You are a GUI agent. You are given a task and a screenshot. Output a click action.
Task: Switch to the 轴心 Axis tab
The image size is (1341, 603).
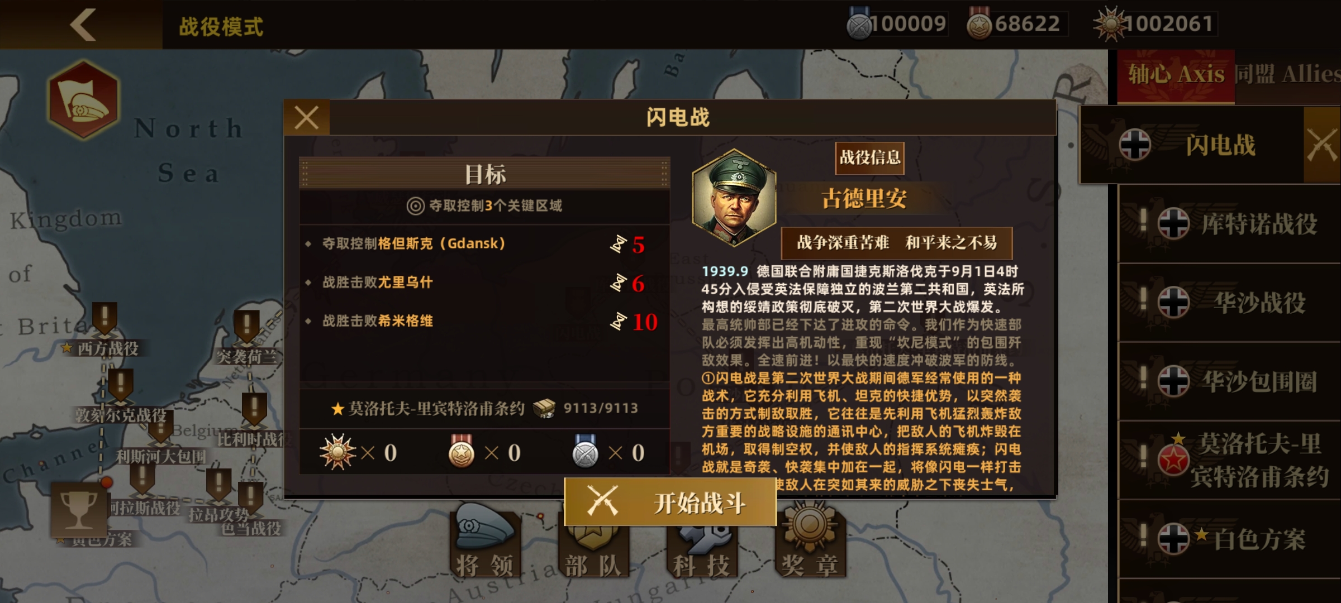click(x=1176, y=75)
